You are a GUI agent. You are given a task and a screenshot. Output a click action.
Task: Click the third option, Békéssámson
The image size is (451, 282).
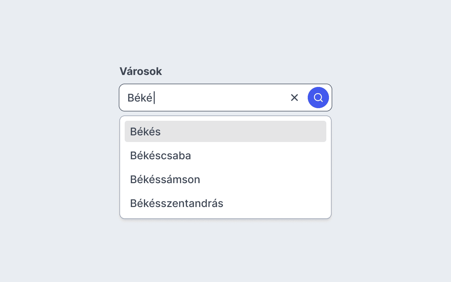pyautogui.click(x=225, y=179)
